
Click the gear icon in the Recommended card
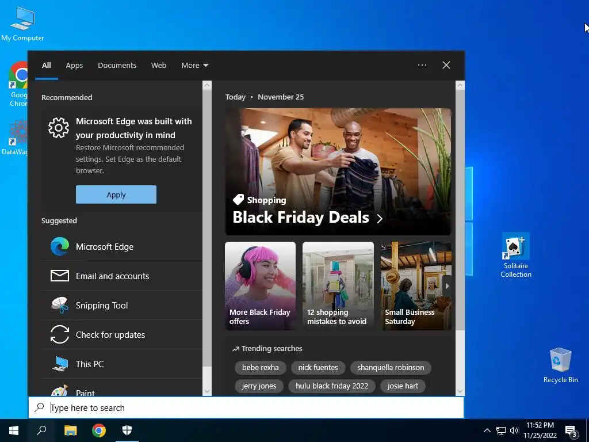point(59,128)
